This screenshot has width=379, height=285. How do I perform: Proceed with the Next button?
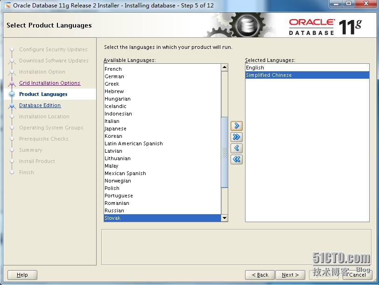pyautogui.click(x=290, y=275)
